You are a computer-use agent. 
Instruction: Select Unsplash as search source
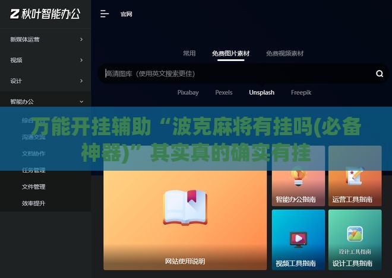point(261,92)
